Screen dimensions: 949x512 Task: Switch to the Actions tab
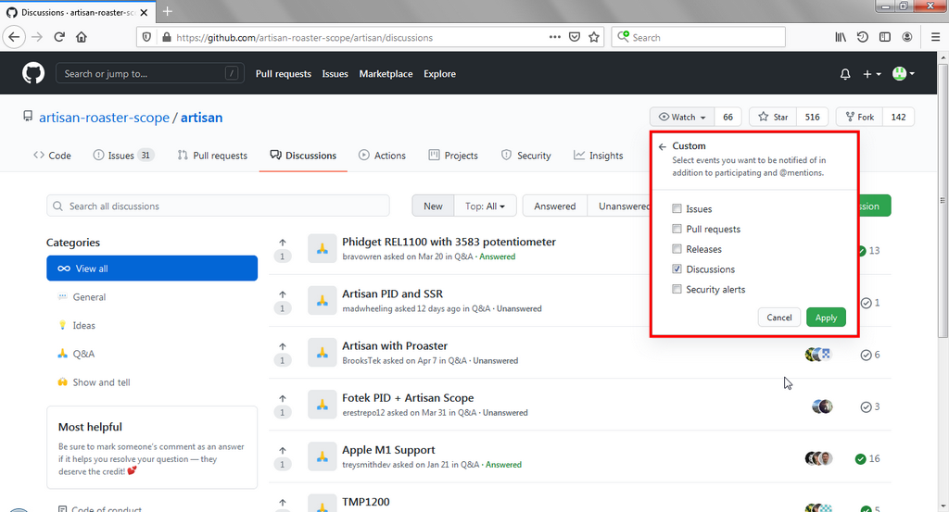click(382, 156)
